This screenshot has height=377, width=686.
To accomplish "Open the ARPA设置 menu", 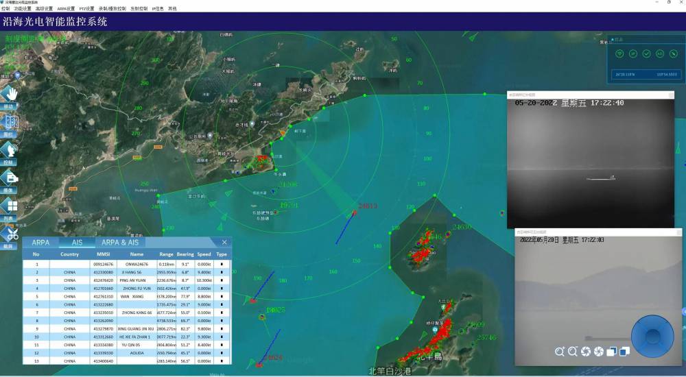I will point(66,8).
